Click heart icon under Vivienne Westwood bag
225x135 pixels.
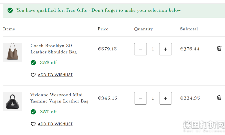point(33,124)
